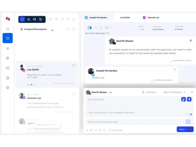The height and width of the screenshot is (147, 196).
Task: Check the Hannah Lee conversation checkbox
Action: point(74,94)
